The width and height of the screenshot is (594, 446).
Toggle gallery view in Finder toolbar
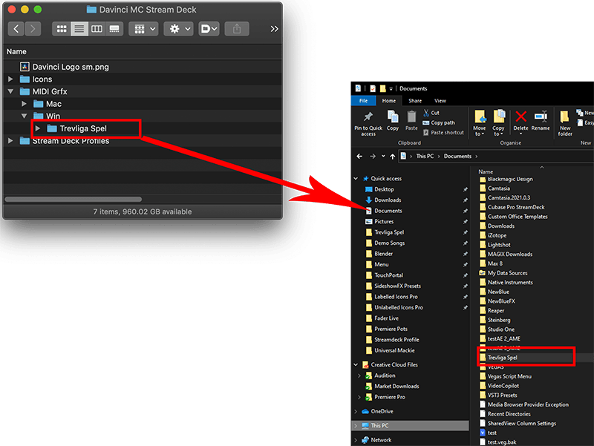pos(114,29)
